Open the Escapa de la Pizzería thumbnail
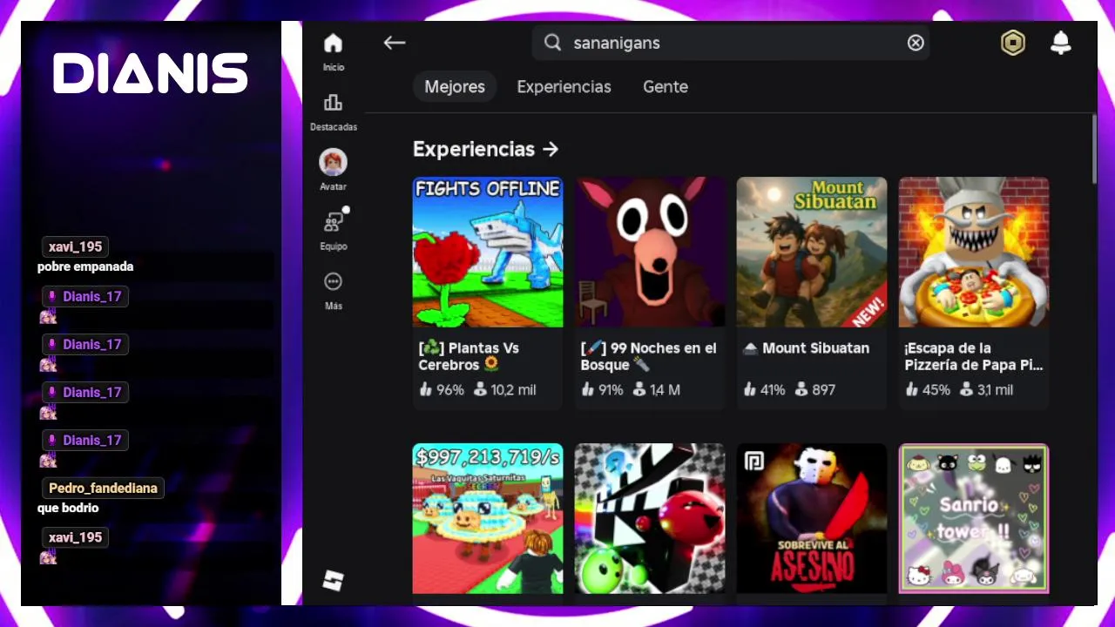Screen dimensions: 1115x627 pos(974,253)
